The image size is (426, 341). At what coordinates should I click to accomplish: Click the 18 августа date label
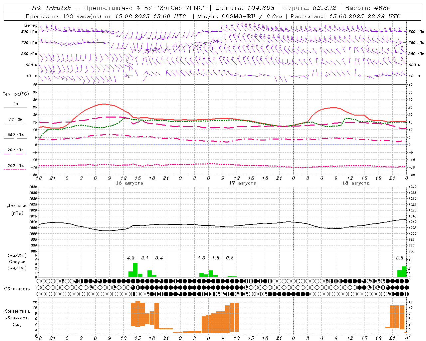356,183
